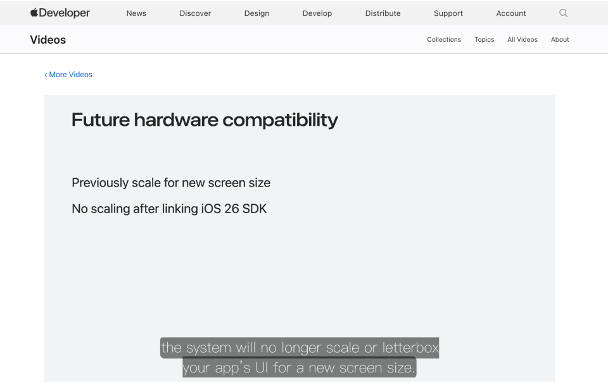Select the Design nav item
This screenshot has width=608, height=387.
tap(256, 13)
